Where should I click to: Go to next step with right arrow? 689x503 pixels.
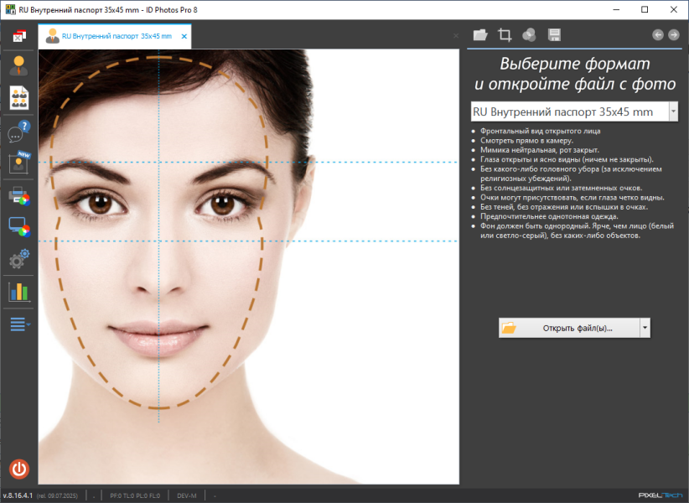coord(674,34)
